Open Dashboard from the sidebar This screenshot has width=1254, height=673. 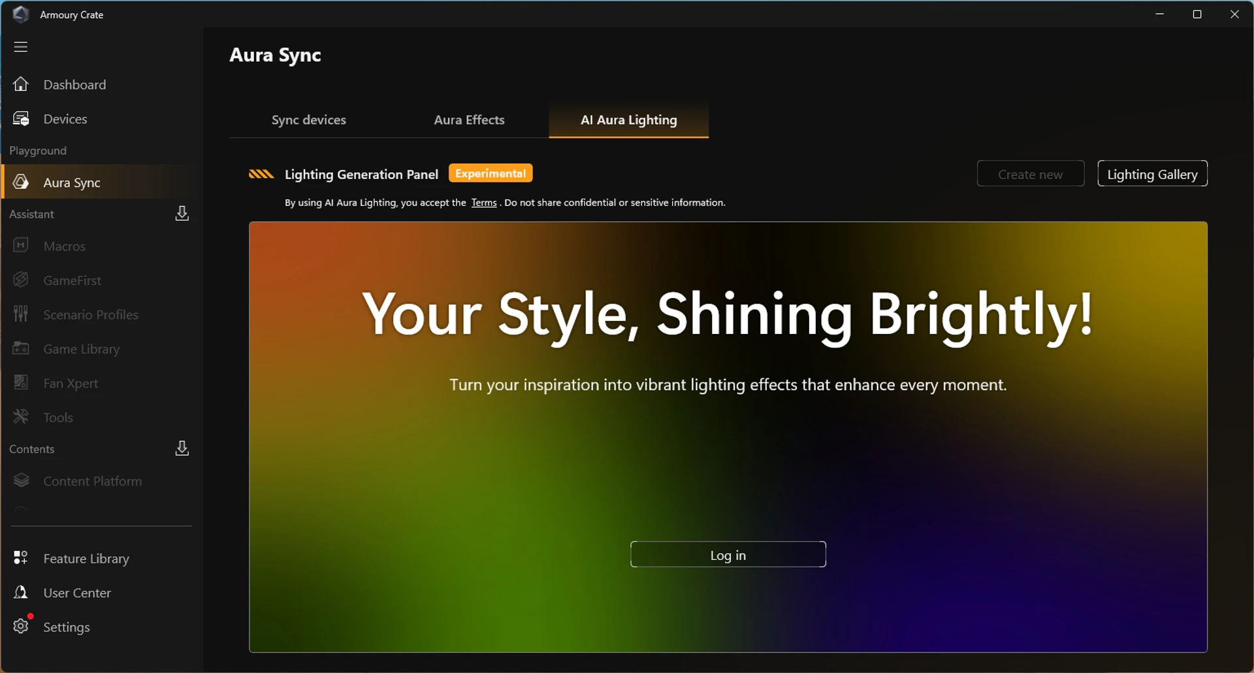pyautogui.click(x=101, y=84)
